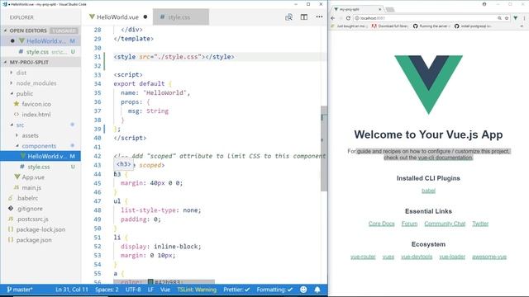Open Core Docs link
Screen dimensions: 529x297
381,224
